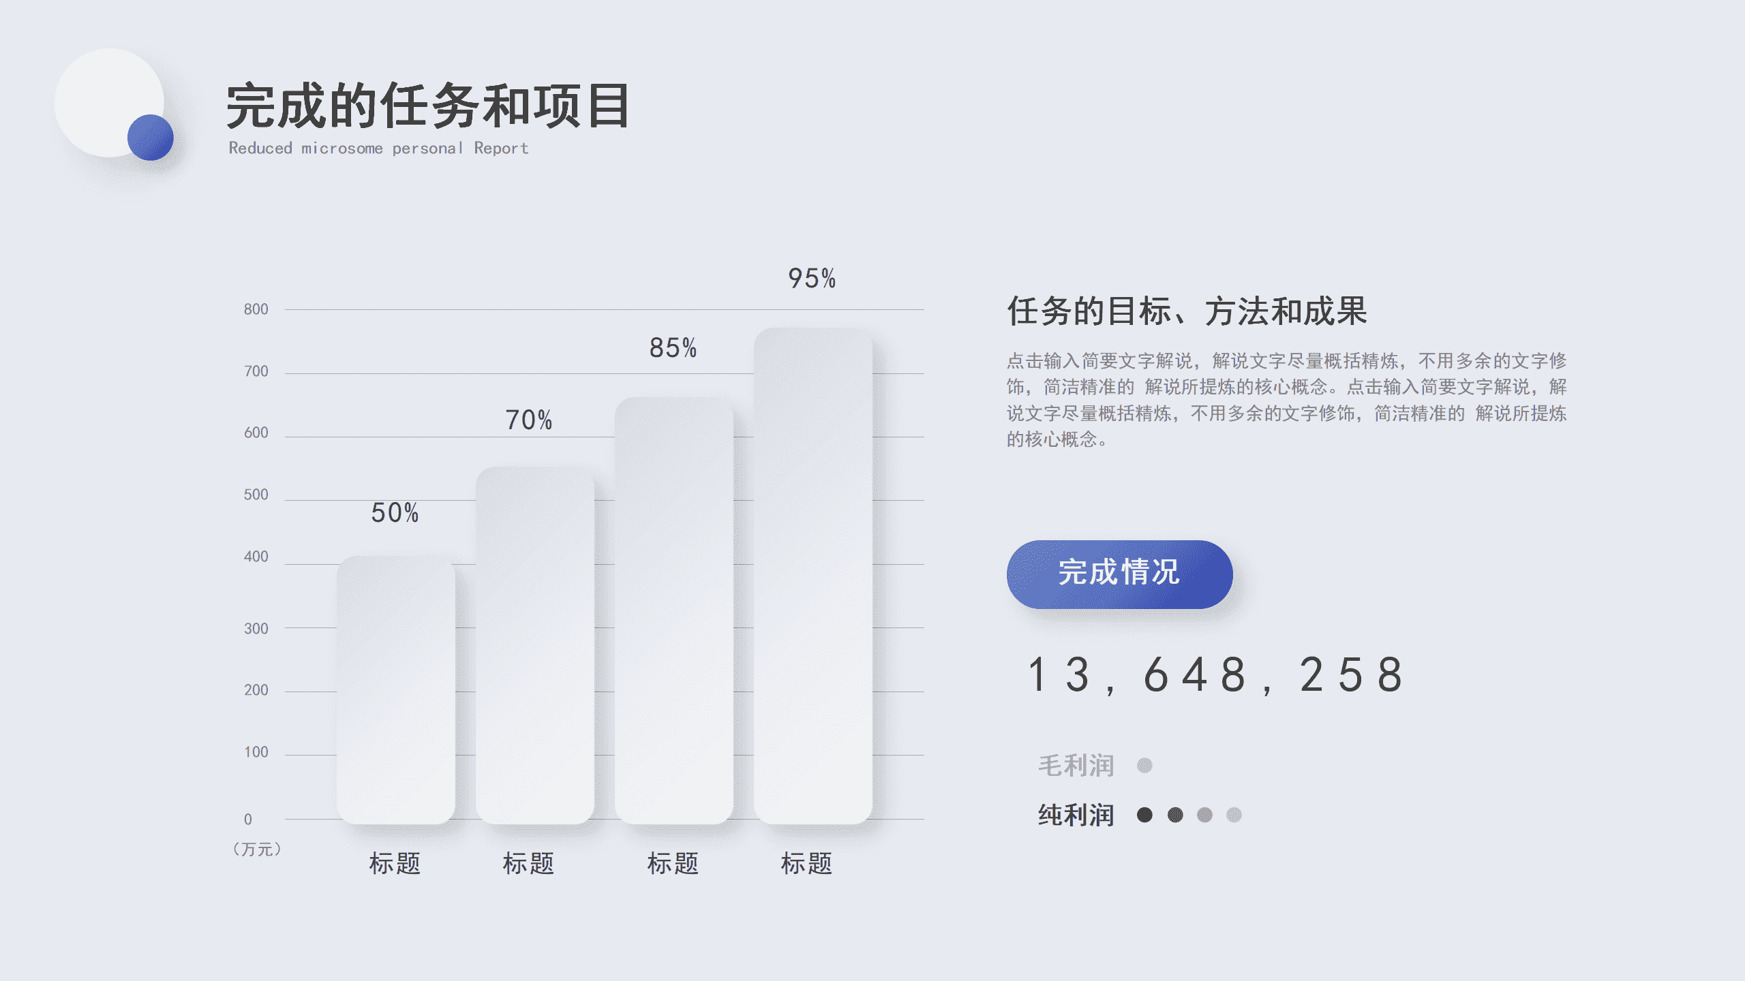Select the tallest 95% bar
The image size is (1745, 981).
813,576
